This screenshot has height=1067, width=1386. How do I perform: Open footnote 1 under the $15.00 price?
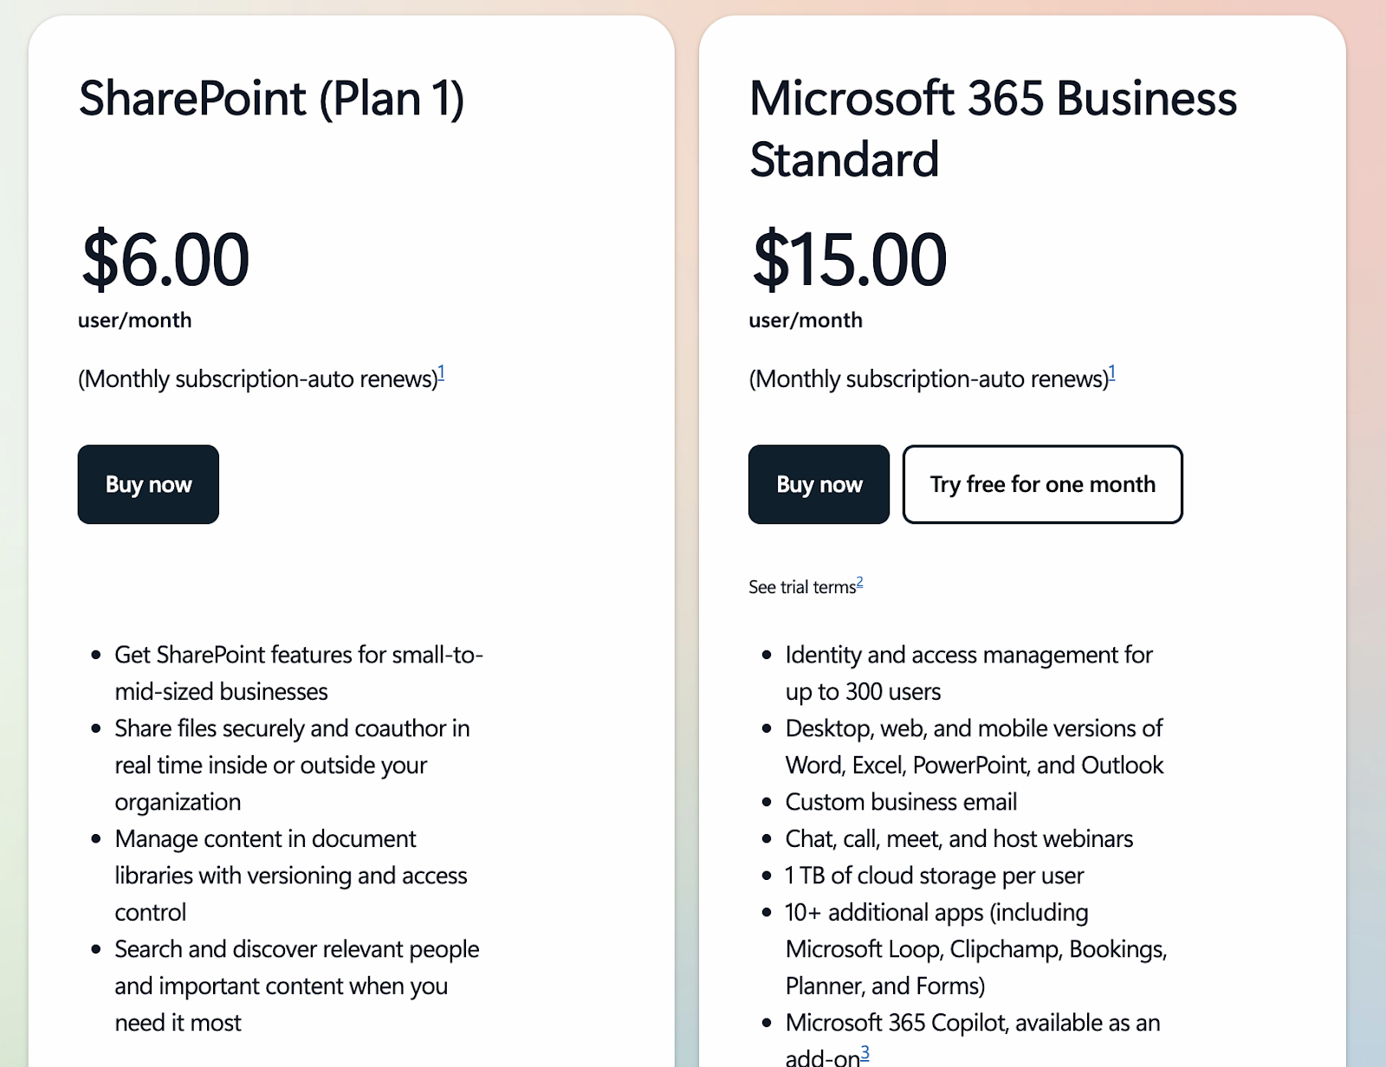point(1111,373)
